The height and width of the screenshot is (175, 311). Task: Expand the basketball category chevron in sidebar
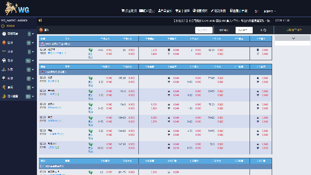coord(33,42)
